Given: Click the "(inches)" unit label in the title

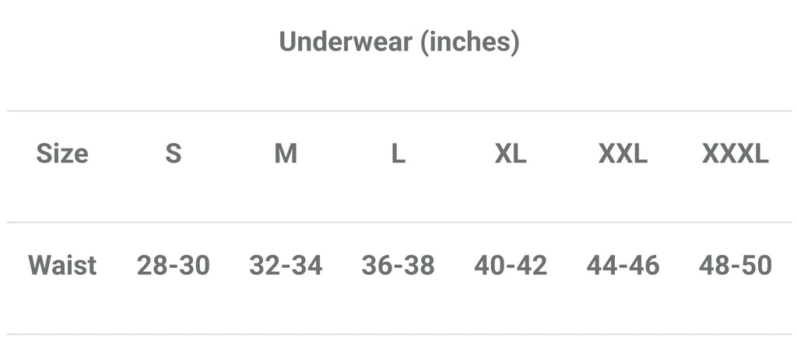Looking at the screenshot, I should point(469,42).
